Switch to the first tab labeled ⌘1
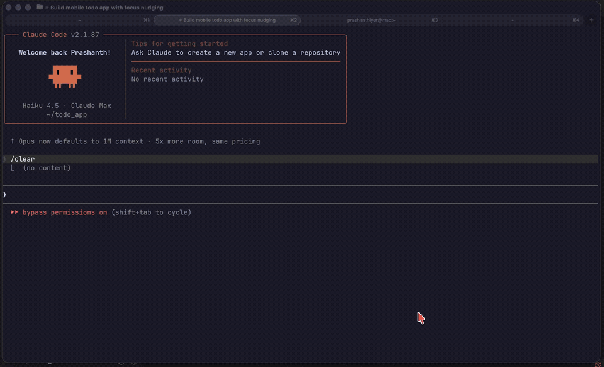The width and height of the screenshot is (604, 367). [79, 20]
